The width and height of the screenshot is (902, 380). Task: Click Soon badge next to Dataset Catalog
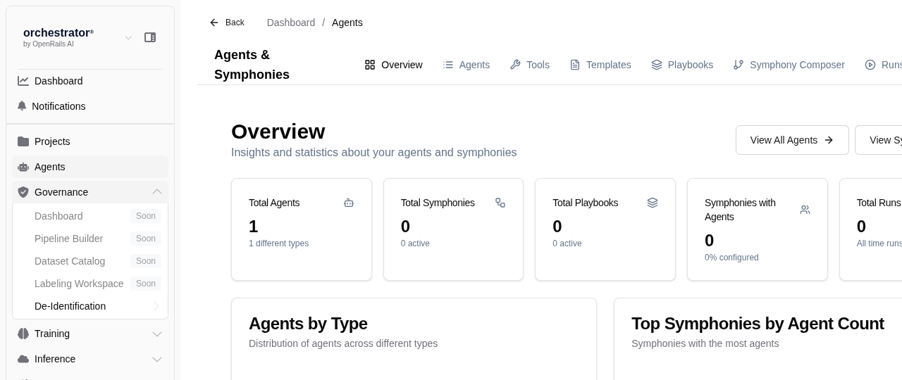pyautogui.click(x=146, y=261)
